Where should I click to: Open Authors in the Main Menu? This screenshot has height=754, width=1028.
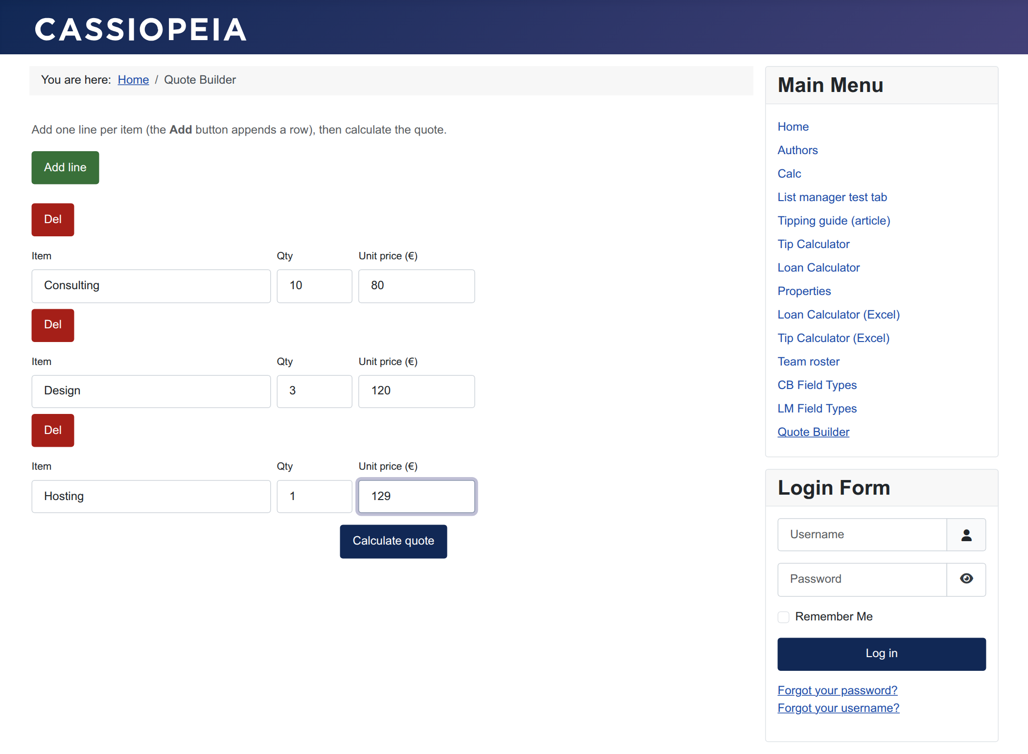797,150
